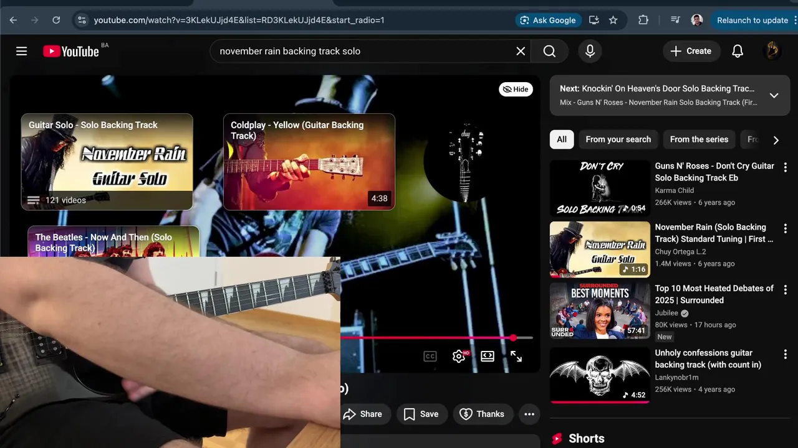Viewport: 798px width, 448px height.
Task: Open Guitar Solo playlist card with 121 videos
Action: 107,162
